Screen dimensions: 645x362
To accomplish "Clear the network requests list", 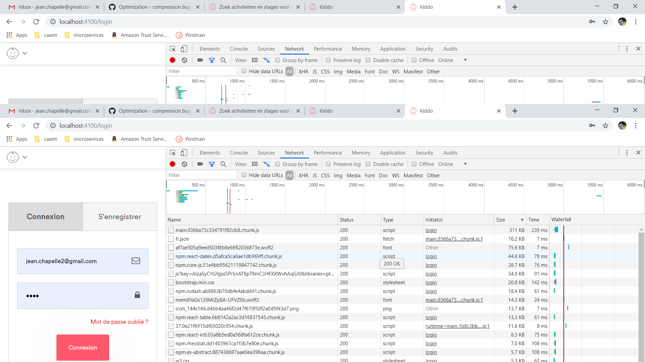I will [x=184, y=164].
